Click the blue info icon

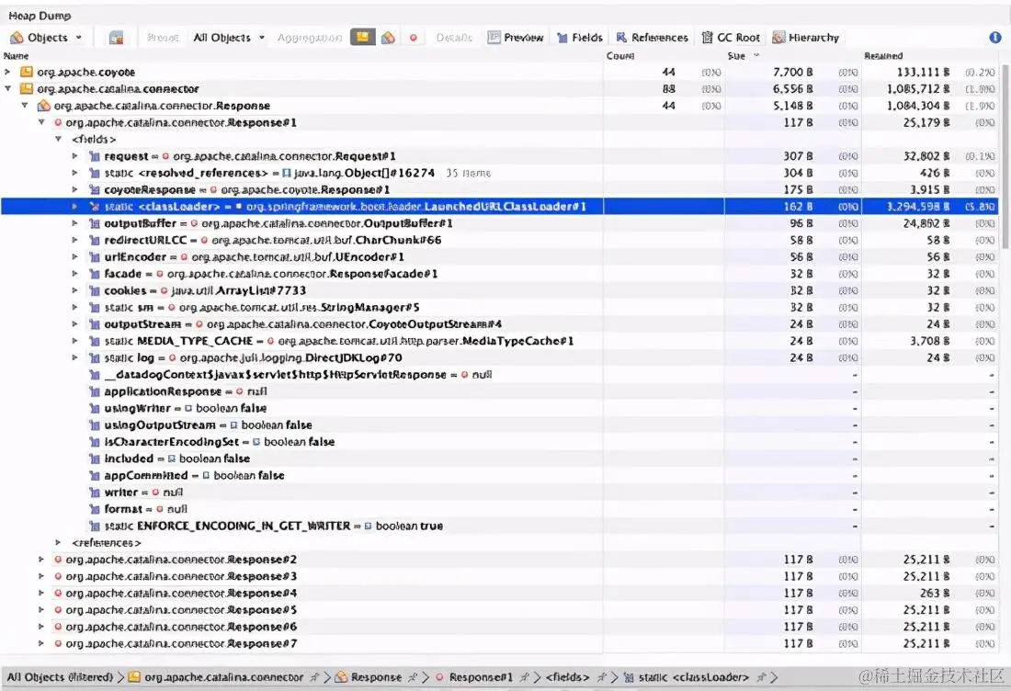tap(995, 38)
